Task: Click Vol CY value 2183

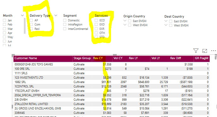Action: click(123, 104)
